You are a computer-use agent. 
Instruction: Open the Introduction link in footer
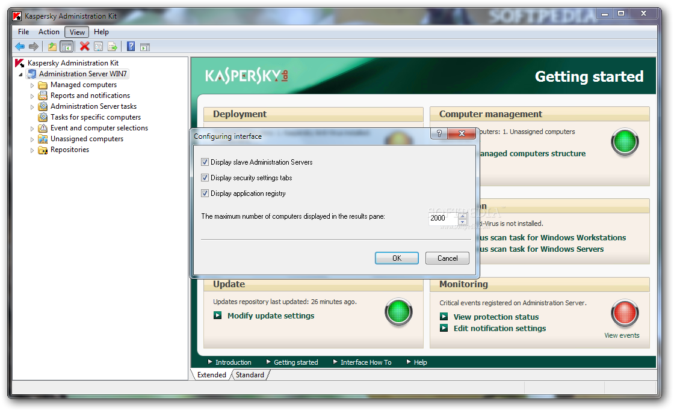(233, 362)
